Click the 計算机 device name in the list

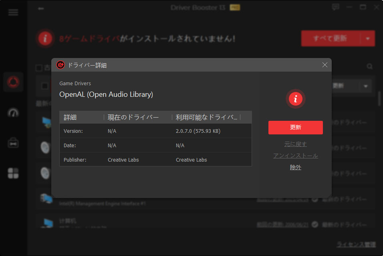coord(68,221)
